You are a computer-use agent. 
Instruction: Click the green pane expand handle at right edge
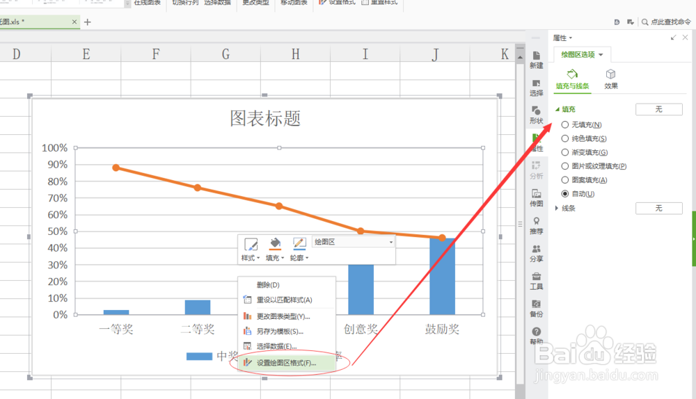pos(694,238)
